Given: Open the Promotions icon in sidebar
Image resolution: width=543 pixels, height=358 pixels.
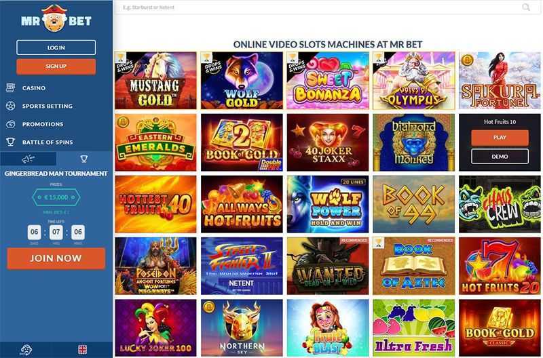Looking at the screenshot, I should click(x=11, y=124).
